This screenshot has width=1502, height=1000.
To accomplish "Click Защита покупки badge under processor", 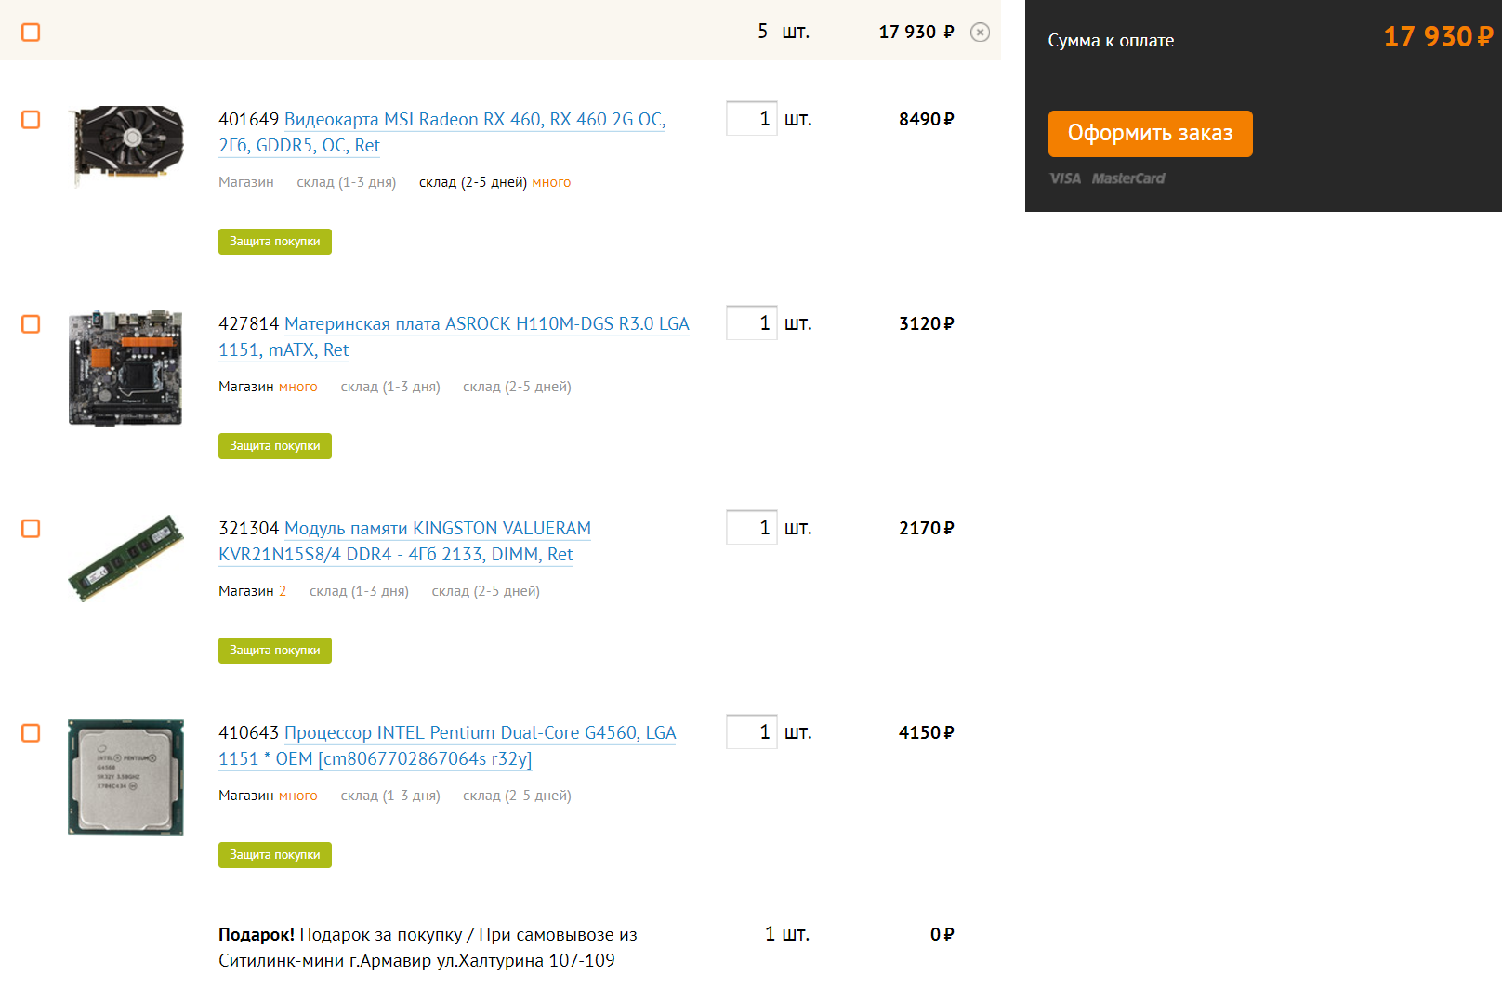I will (275, 855).
